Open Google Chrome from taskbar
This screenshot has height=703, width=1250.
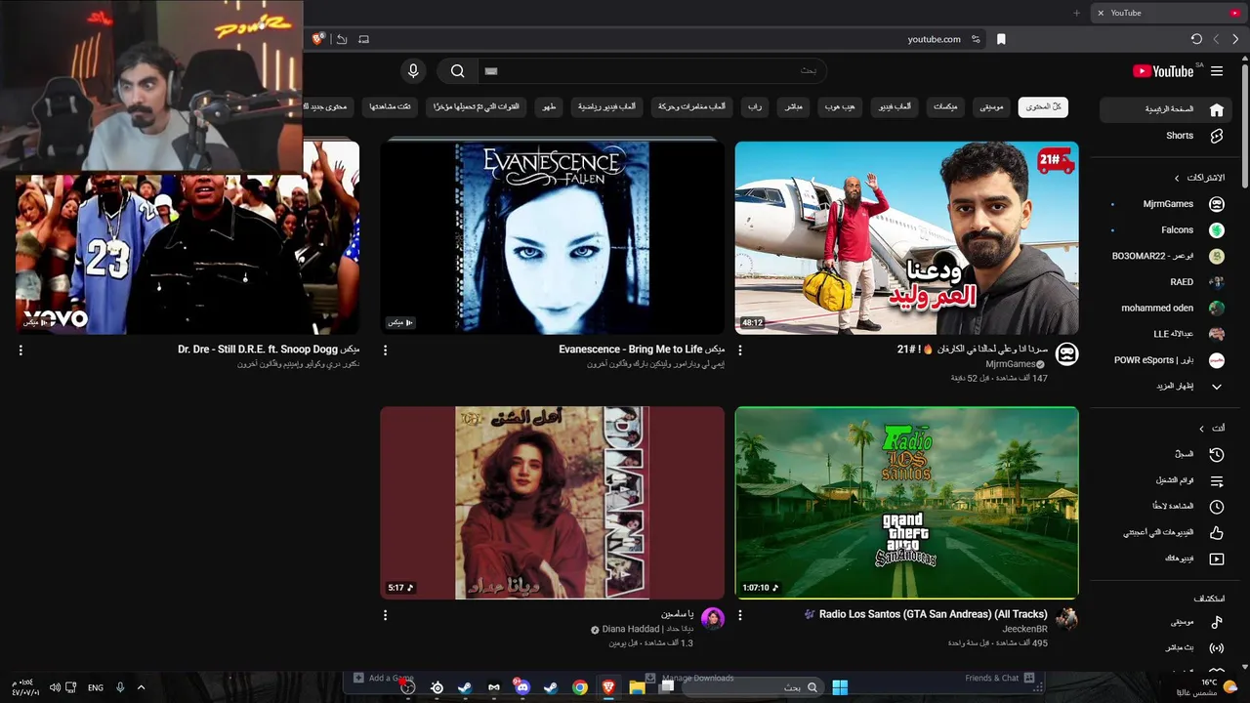tap(580, 687)
